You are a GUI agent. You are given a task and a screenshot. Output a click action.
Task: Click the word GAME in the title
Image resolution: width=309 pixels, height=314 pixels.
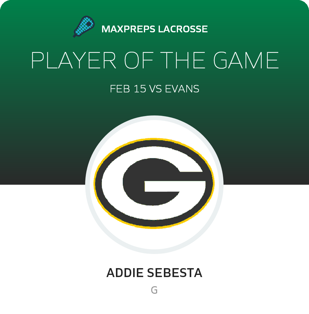click(x=246, y=60)
